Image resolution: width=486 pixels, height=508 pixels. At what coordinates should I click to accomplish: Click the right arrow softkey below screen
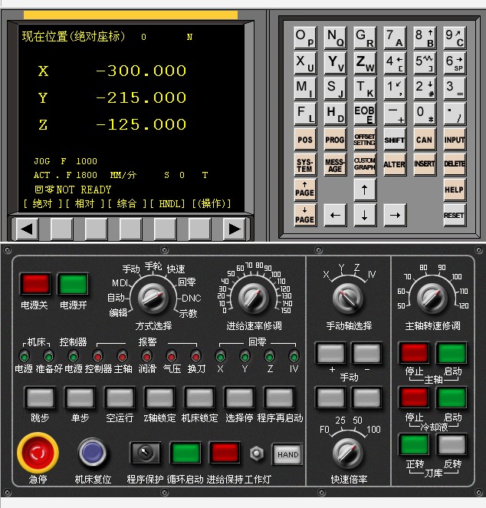pos(234,229)
